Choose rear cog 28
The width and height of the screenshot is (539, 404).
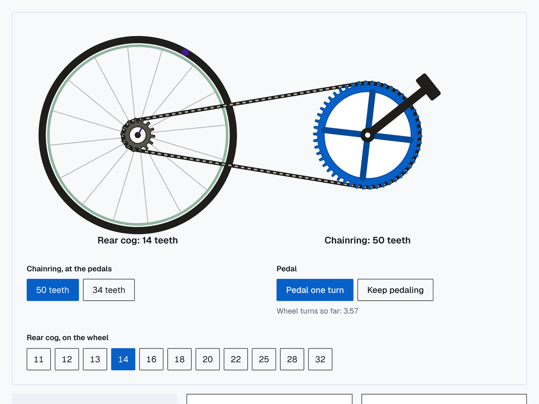point(292,359)
